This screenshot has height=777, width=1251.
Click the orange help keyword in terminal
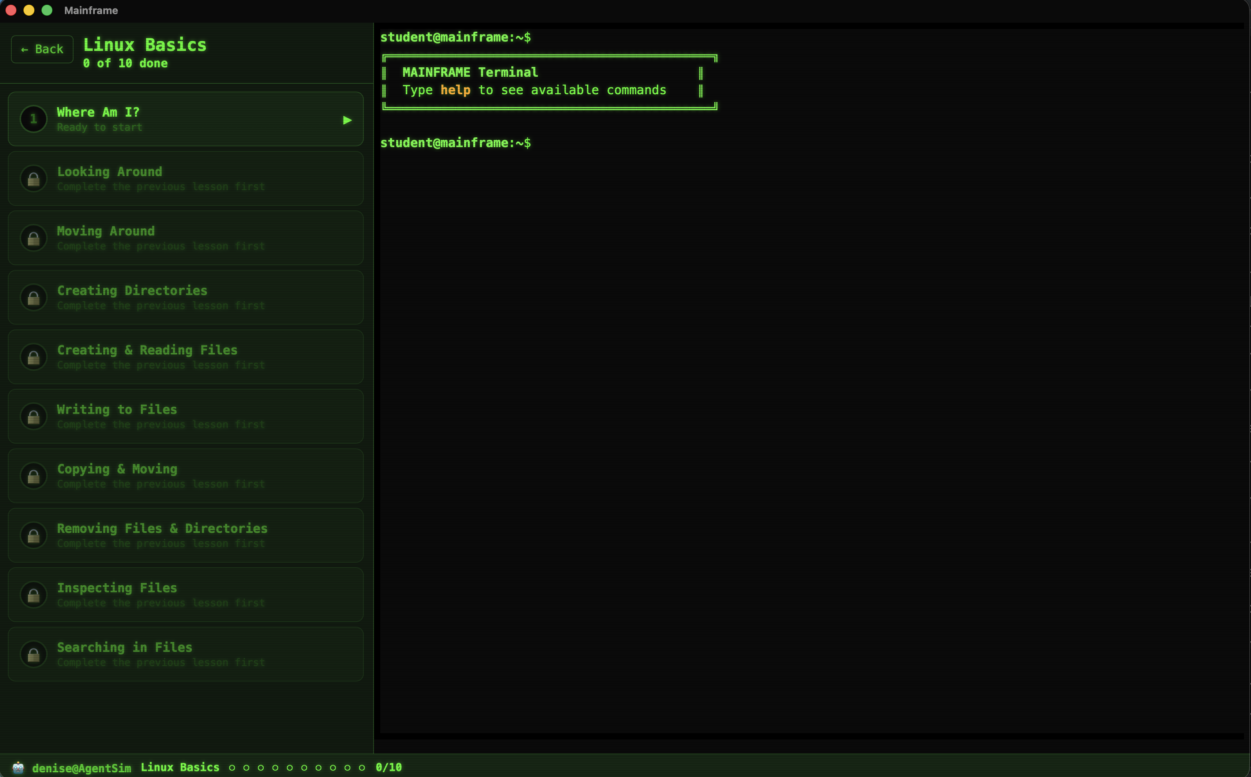coord(455,90)
